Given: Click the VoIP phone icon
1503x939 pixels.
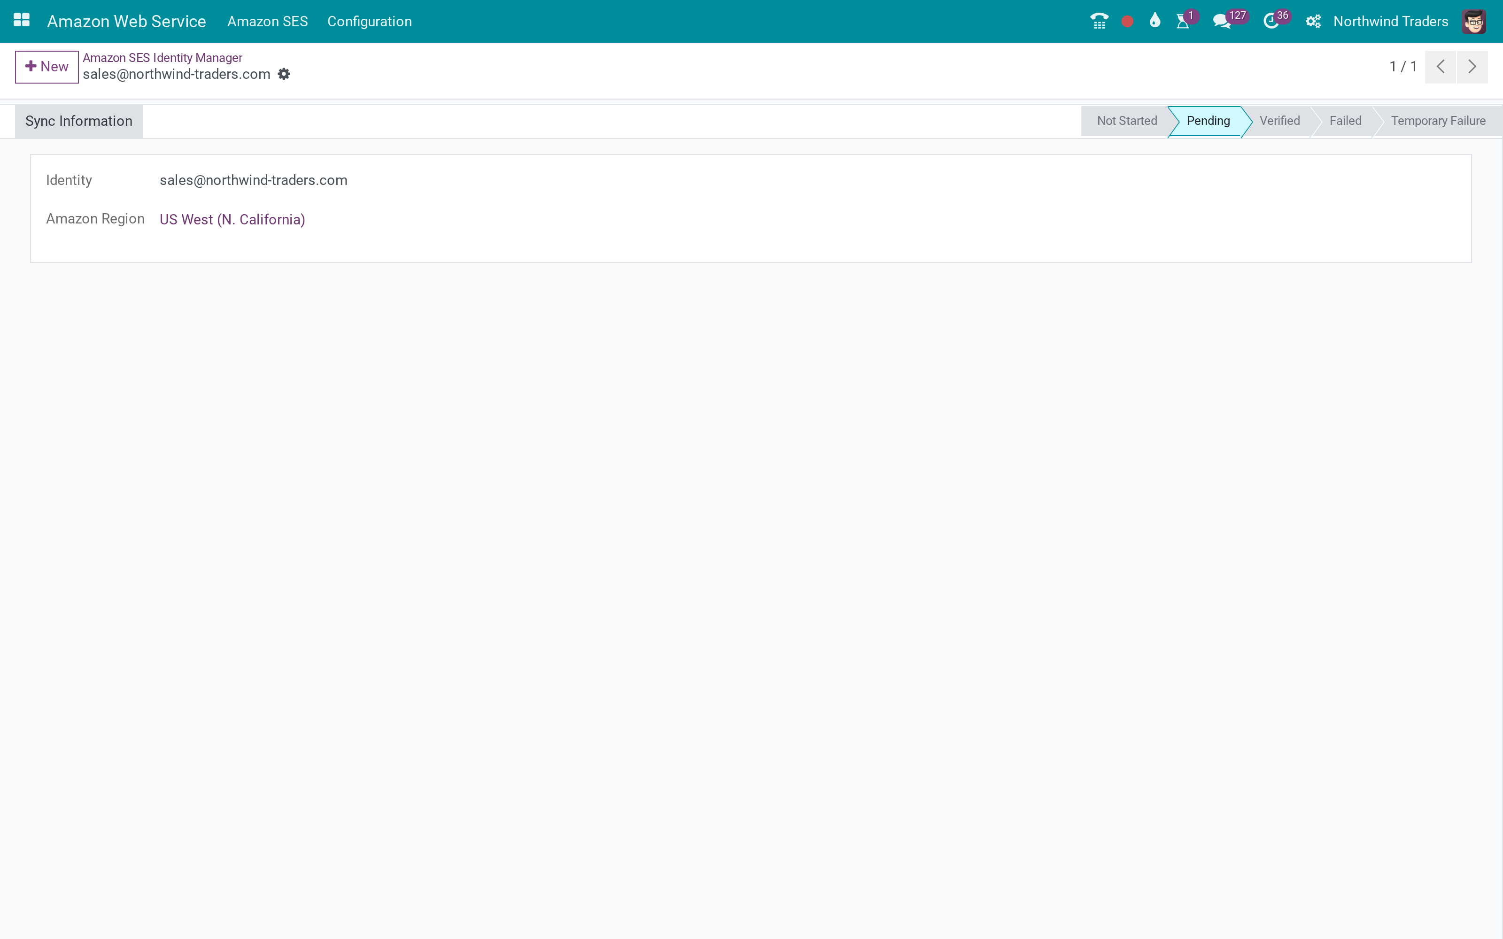Looking at the screenshot, I should coord(1099,21).
